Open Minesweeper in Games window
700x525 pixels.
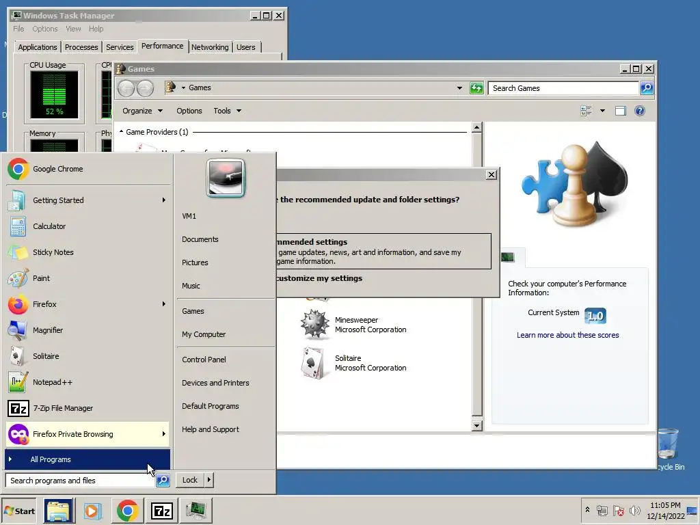[x=353, y=325]
